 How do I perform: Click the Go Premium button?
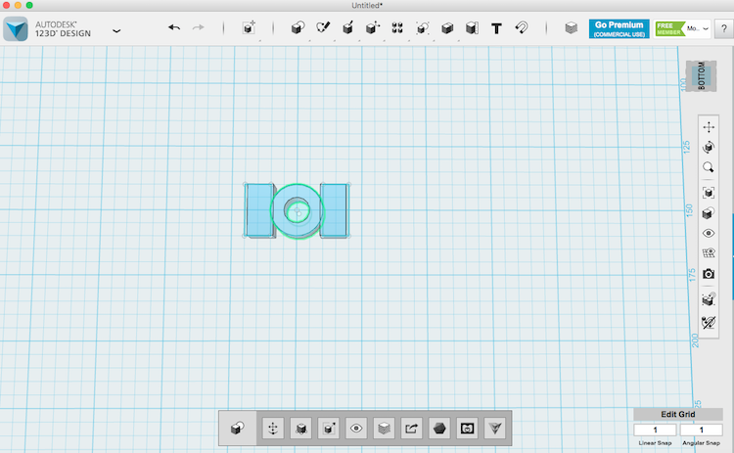pyautogui.click(x=619, y=28)
